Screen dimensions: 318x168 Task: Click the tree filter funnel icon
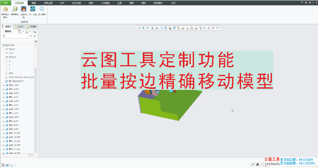pyautogui.click(x=3, y=36)
